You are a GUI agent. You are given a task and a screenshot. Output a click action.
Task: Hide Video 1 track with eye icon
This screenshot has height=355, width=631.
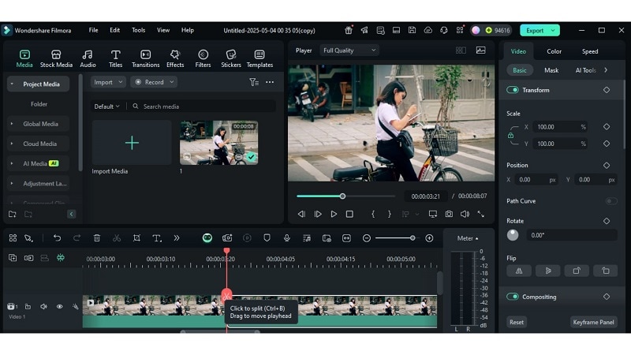tap(59, 306)
